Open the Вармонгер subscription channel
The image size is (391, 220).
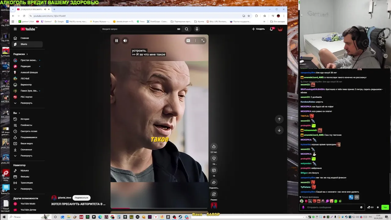point(27,85)
